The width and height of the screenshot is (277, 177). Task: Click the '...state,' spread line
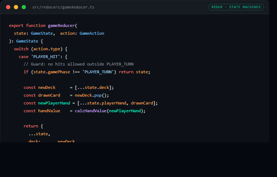point(39,134)
